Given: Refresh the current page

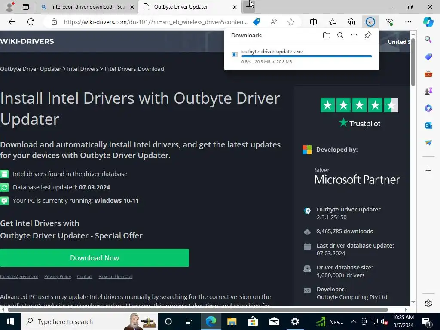Looking at the screenshot, I should point(31,22).
